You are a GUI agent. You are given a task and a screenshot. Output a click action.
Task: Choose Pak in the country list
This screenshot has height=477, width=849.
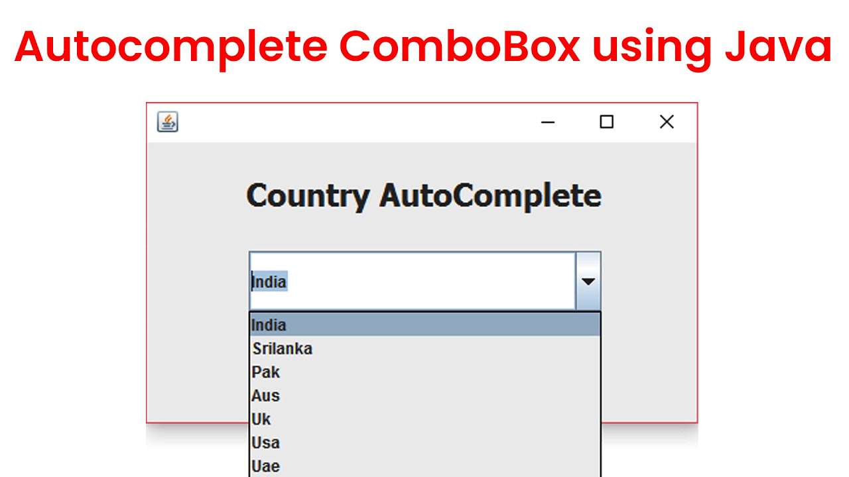425,372
